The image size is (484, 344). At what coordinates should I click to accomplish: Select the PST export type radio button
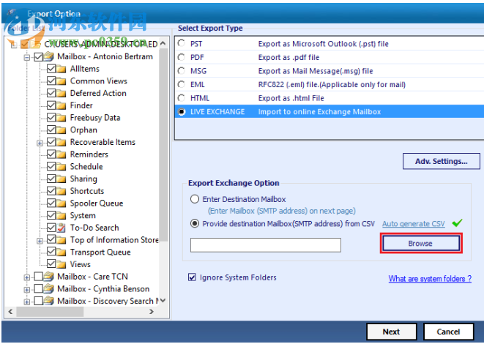tap(182, 43)
